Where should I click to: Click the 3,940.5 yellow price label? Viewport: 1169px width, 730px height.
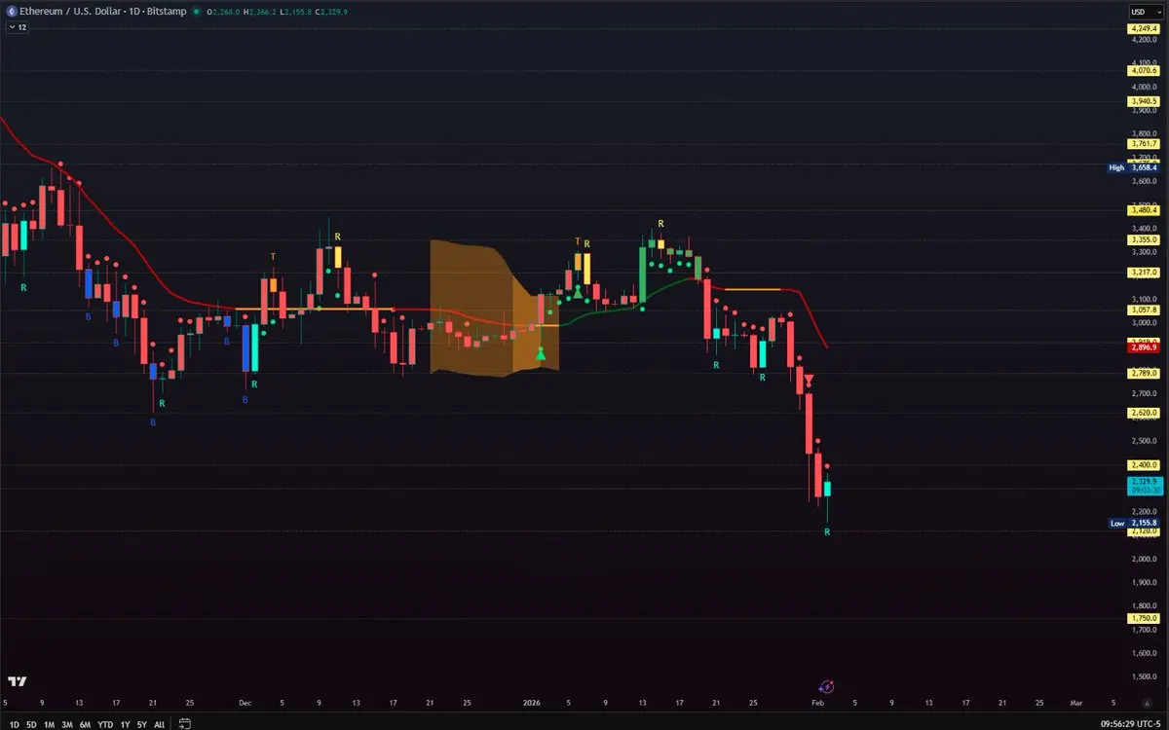coord(1143,101)
